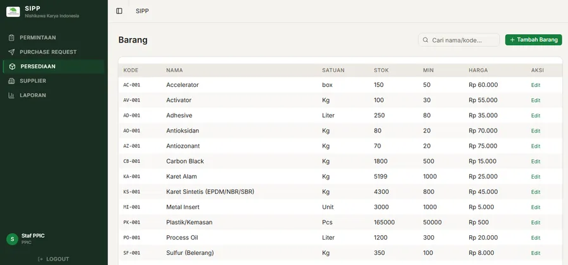Edit the Sulfur (Belerang) item
This screenshot has width=568, height=265.
click(536, 253)
